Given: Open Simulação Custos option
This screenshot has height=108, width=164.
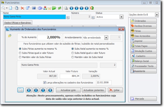Looking at the screenshot, I should 143,51.
